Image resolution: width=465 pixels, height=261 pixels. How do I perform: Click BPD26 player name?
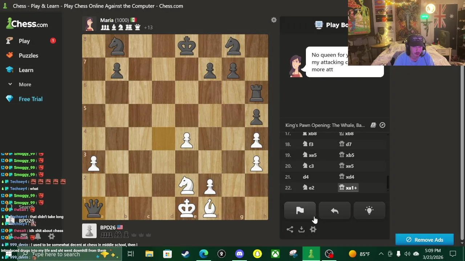point(108,227)
